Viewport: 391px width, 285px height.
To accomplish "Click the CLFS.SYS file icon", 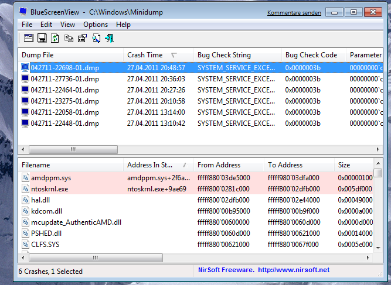I will pyautogui.click(x=25, y=245).
